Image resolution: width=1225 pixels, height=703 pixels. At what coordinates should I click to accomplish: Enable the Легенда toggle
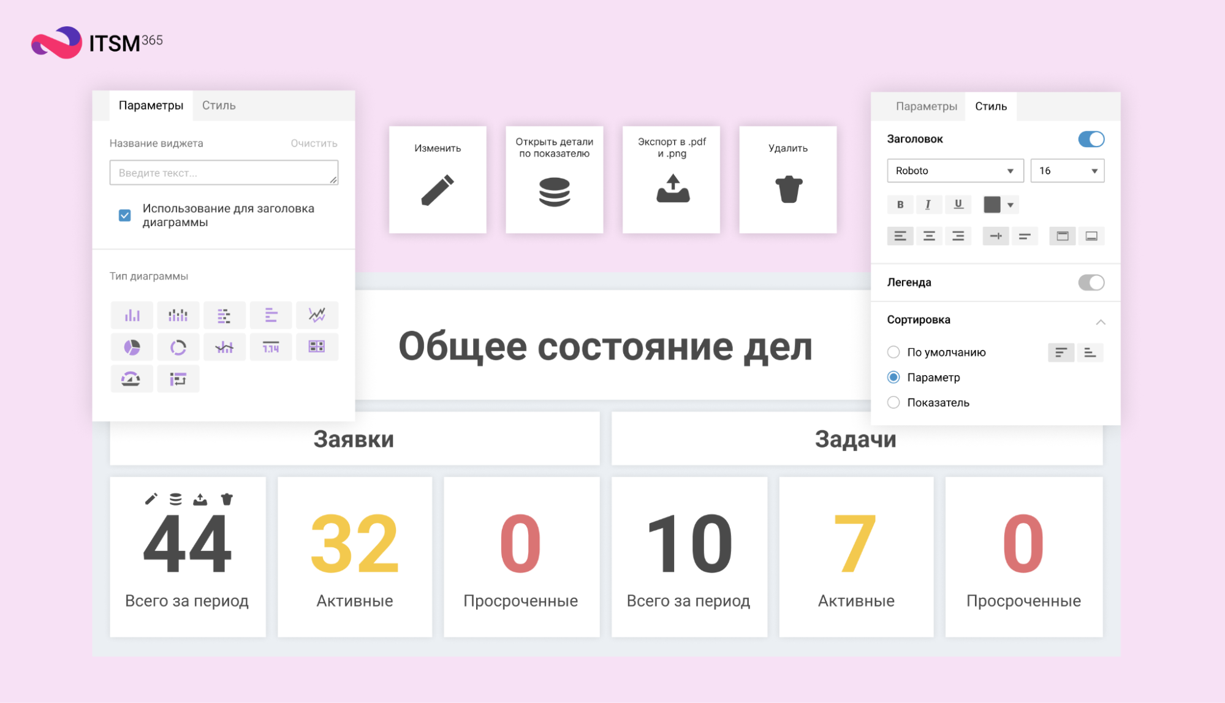tap(1091, 283)
